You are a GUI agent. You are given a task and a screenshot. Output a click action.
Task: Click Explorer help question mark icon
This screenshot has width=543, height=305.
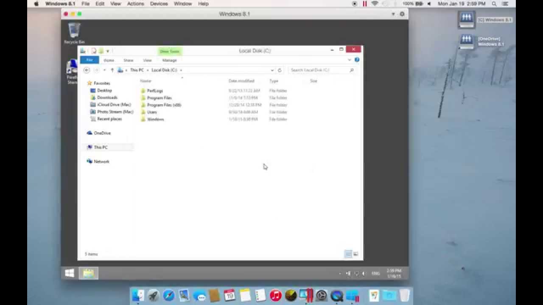coord(357,60)
